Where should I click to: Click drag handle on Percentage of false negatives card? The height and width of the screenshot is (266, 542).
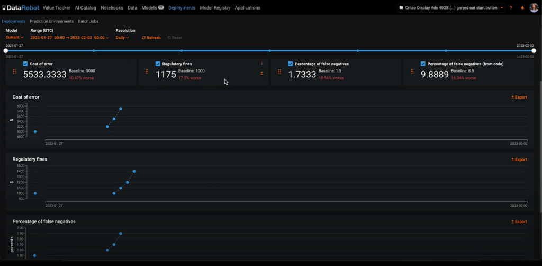pyautogui.click(x=279, y=72)
